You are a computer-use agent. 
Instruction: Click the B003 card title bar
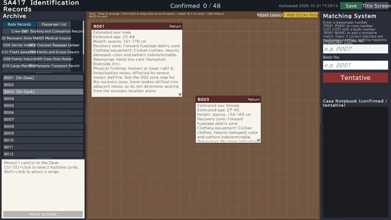pos(228,99)
